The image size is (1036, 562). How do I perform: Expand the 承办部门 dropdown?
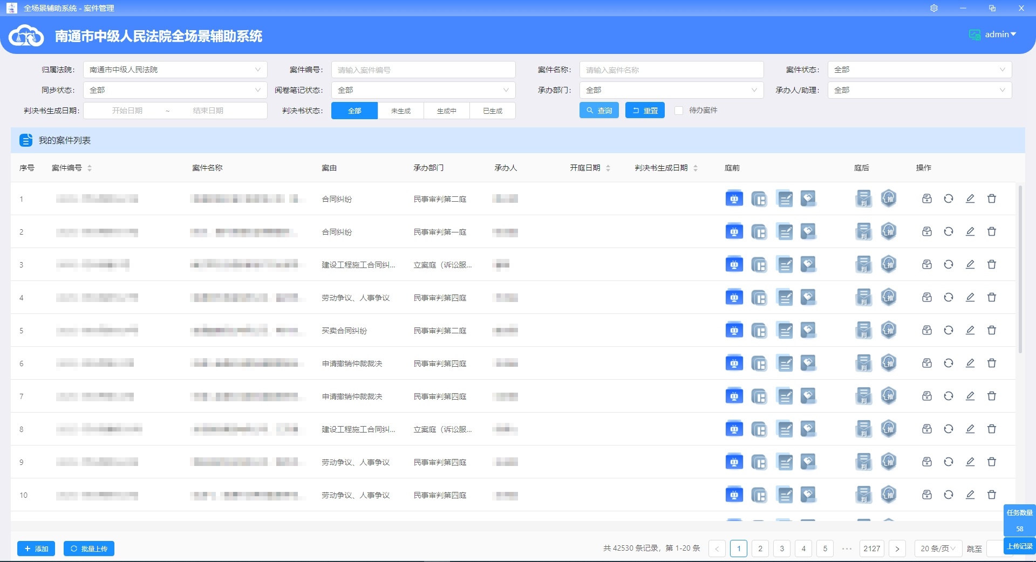(671, 90)
